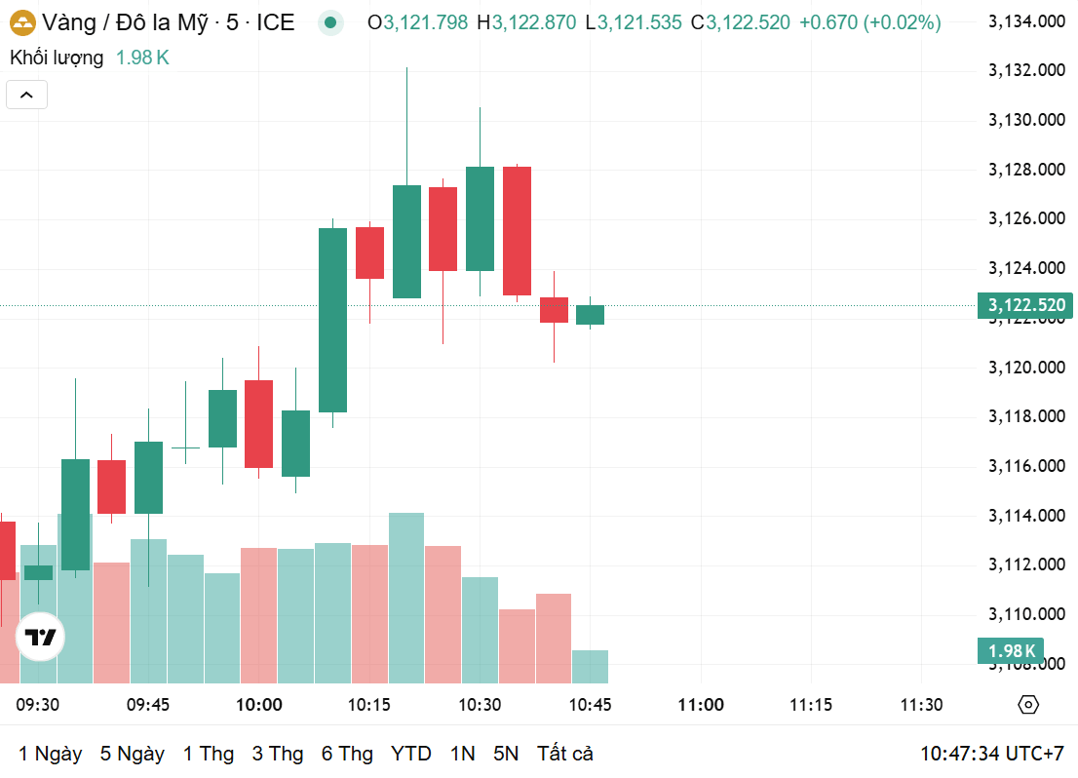Choose the YTD range
The height and width of the screenshot is (778, 1078).
click(x=411, y=754)
